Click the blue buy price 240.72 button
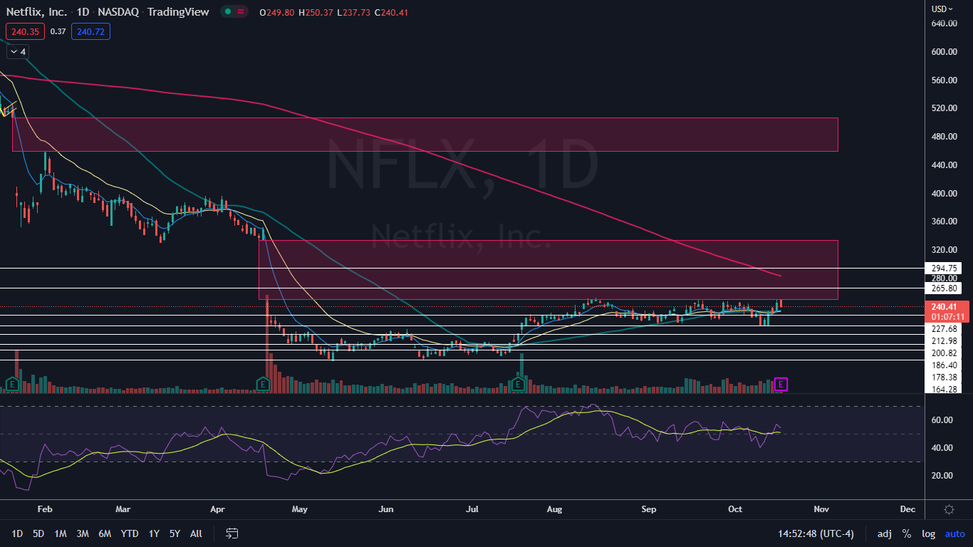Viewport: 973px width, 547px height. (x=90, y=31)
